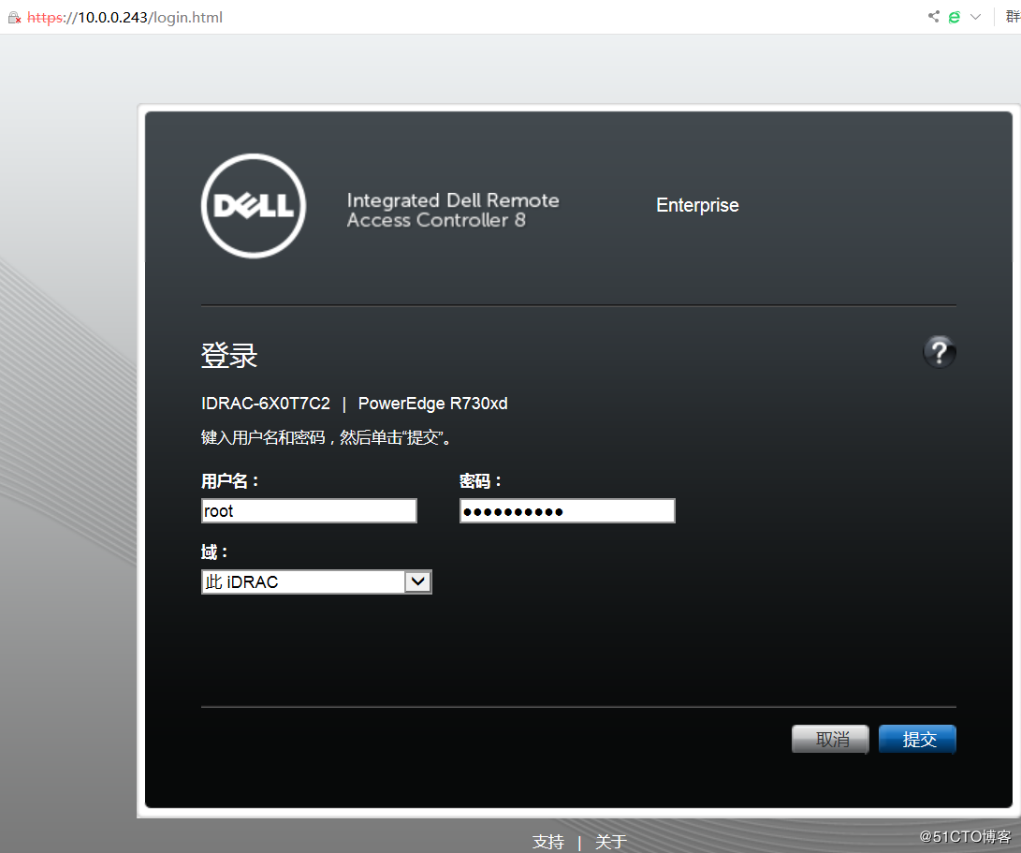Click the 提交 submit button
1021x853 pixels.
coord(917,739)
